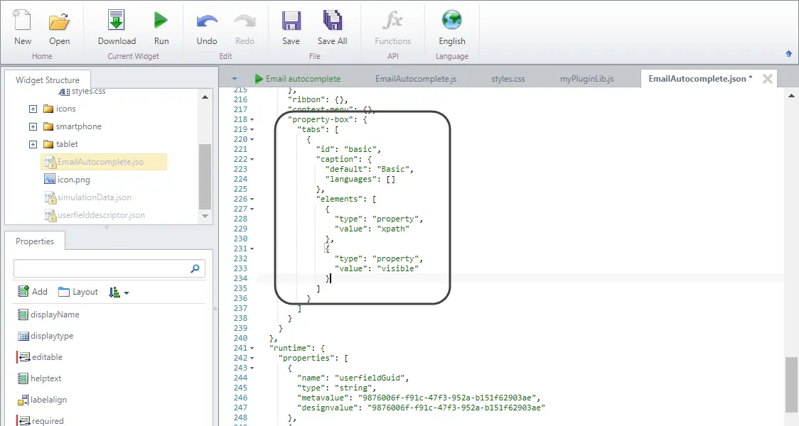This screenshot has height=426, width=799.
Task: Switch to styles.css tab
Action: click(508, 79)
